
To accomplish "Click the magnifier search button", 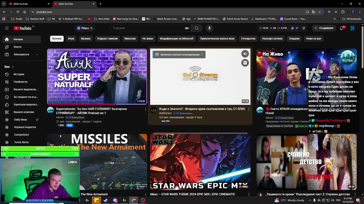I will pyautogui.click(x=197, y=28).
